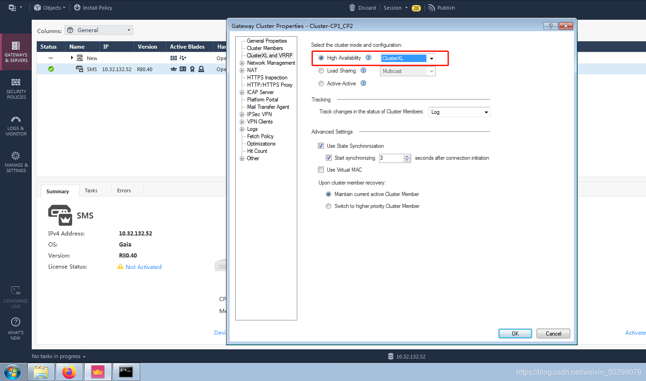Open the What's New panel
The height and width of the screenshot is (381, 646).
(16, 329)
